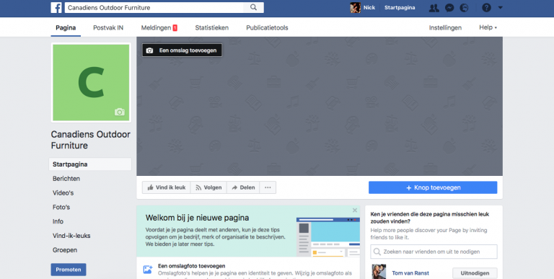This screenshot has width=554, height=279.
Task: Open Tom van Ranst profile photo
Action: click(379, 272)
